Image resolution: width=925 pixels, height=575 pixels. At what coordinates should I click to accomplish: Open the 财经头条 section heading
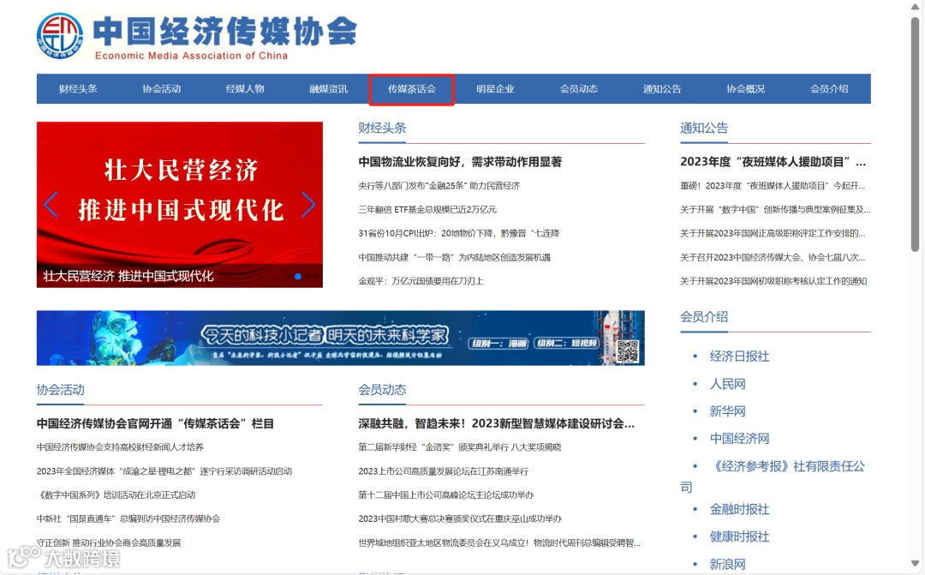(382, 128)
